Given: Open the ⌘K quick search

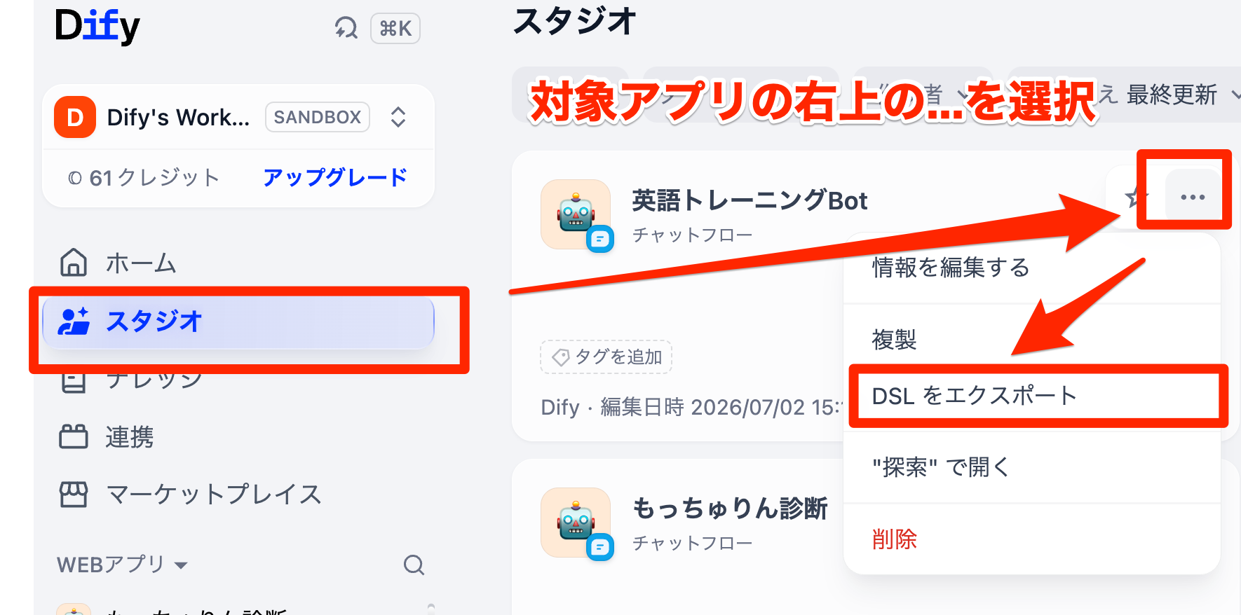Looking at the screenshot, I should pyautogui.click(x=395, y=29).
